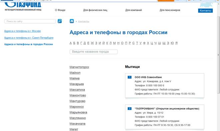220x131 pixels.
Task: Open 'Для физических лиц' menu
Action: click(x=95, y=10)
